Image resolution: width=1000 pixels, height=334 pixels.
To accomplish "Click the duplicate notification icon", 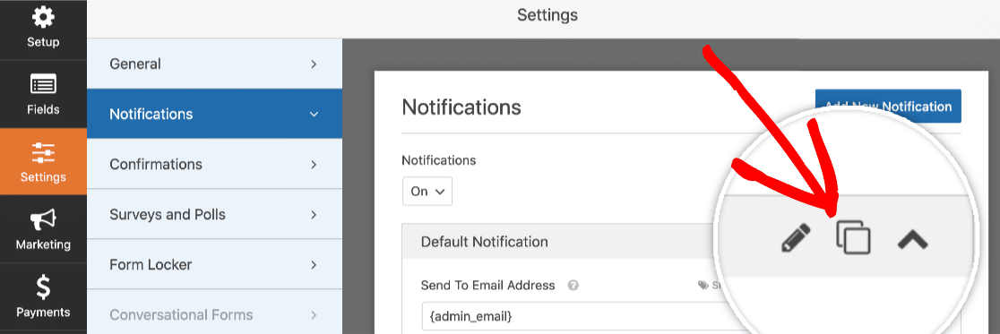I will coord(853,237).
